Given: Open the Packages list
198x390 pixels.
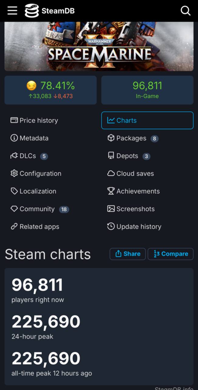Looking at the screenshot, I should (x=133, y=138).
